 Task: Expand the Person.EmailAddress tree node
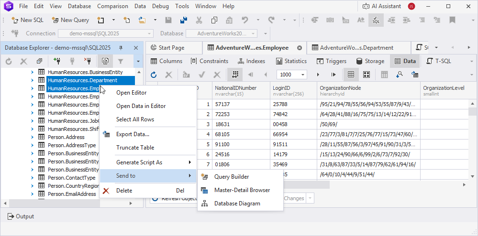pyautogui.click(x=33, y=193)
